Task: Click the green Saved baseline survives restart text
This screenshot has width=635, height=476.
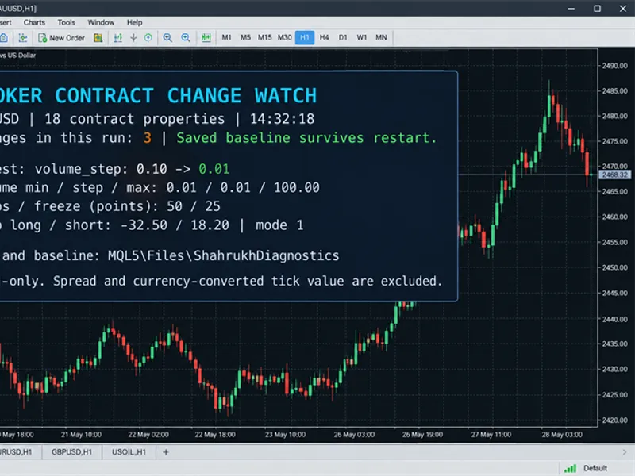Action: click(306, 138)
